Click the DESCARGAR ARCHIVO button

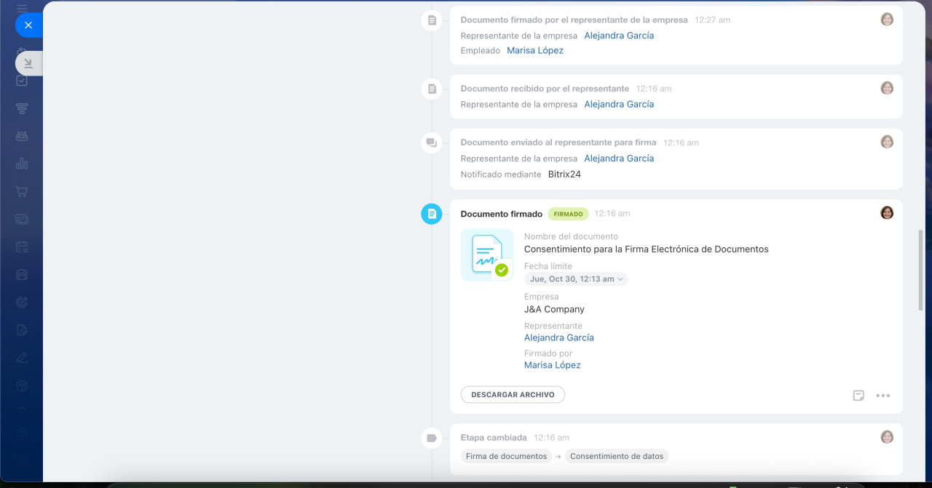(x=513, y=394)
